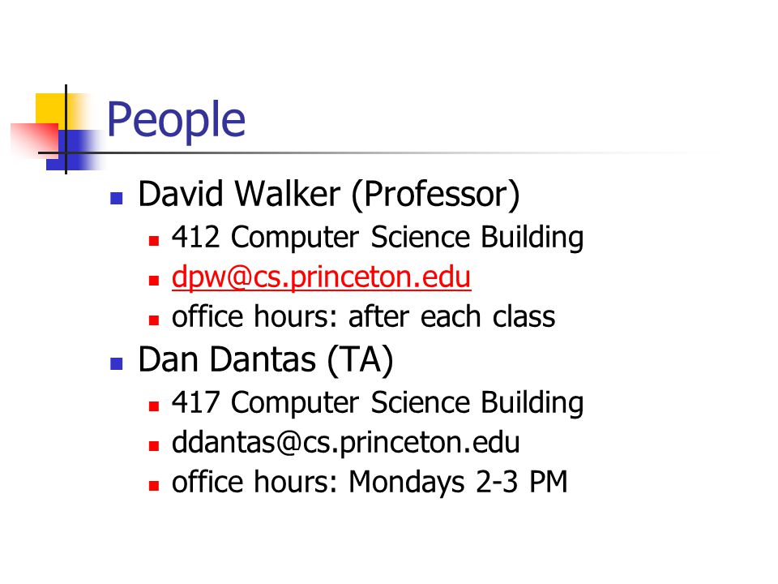Select office hours: Mondays 2-3 PM line
The height and width of the screenshot is (584, 778).
point(370,482)
